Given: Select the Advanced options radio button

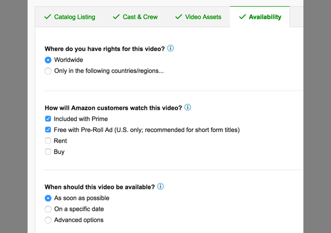Looking at the screenshot, I should (x=48, y=220).
